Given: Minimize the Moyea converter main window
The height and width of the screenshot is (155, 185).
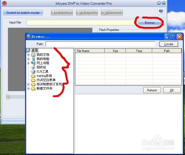Looking at the screenshot, I should tap(159, 3).
